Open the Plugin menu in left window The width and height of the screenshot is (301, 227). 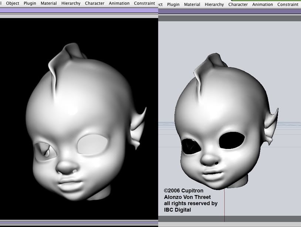point(30,3)
